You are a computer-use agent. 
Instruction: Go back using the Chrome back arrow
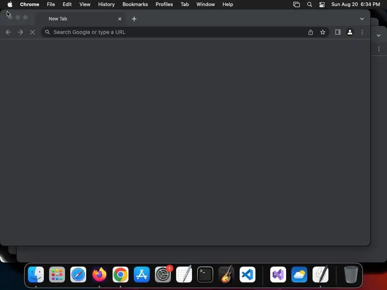click(8, 32)
